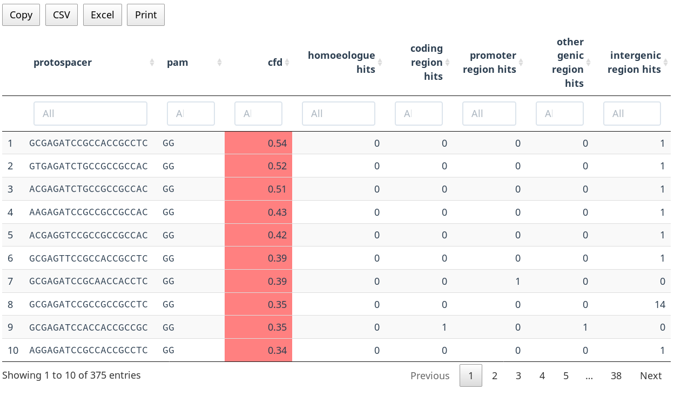The width and height of the screenshot is (681, 397).
Task: Go to Next page of results
Action: click(x=651, y=376)
